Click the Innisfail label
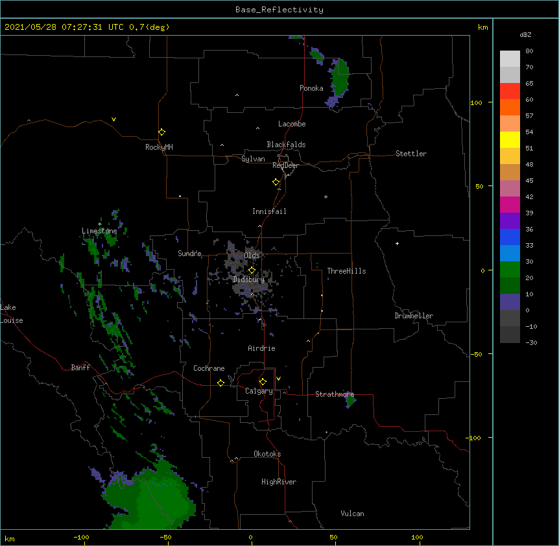559x546 pixels. click(x=269, y=211)
